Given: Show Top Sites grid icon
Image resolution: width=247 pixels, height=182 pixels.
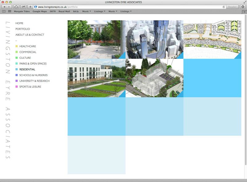Looking at the screenshot, I should coord(10,11).
